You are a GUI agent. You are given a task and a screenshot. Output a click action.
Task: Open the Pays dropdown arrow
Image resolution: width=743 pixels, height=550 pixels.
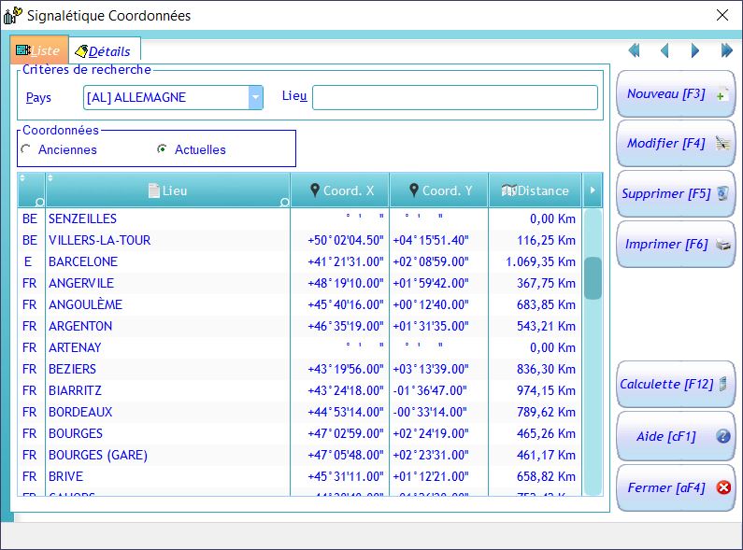pos(255,97)
